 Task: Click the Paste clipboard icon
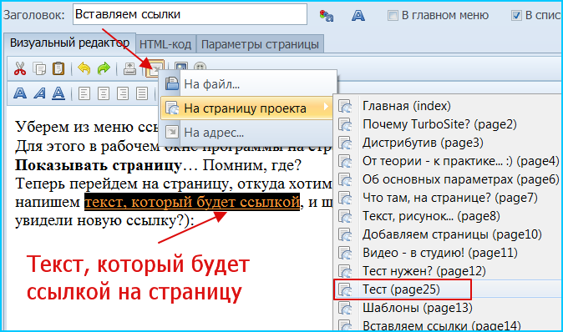pyautogui.click(x=58, y=68)
